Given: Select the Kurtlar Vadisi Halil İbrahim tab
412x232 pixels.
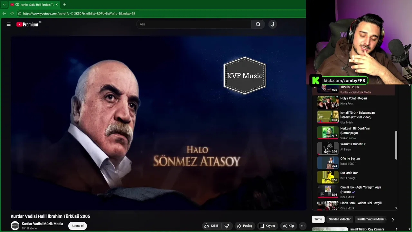Looking at the screenshot, I should click(x=34, y=5).
